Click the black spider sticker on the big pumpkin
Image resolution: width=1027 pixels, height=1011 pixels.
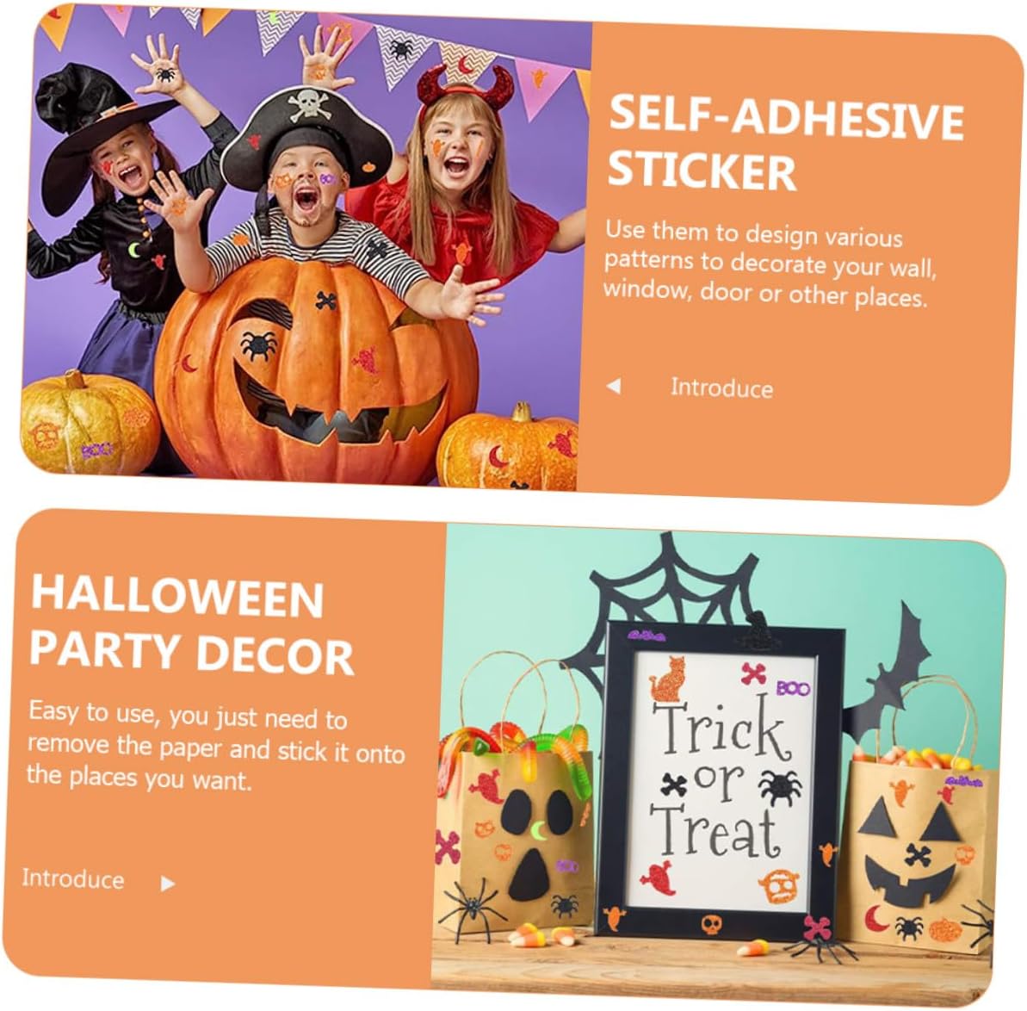point(258,344)
